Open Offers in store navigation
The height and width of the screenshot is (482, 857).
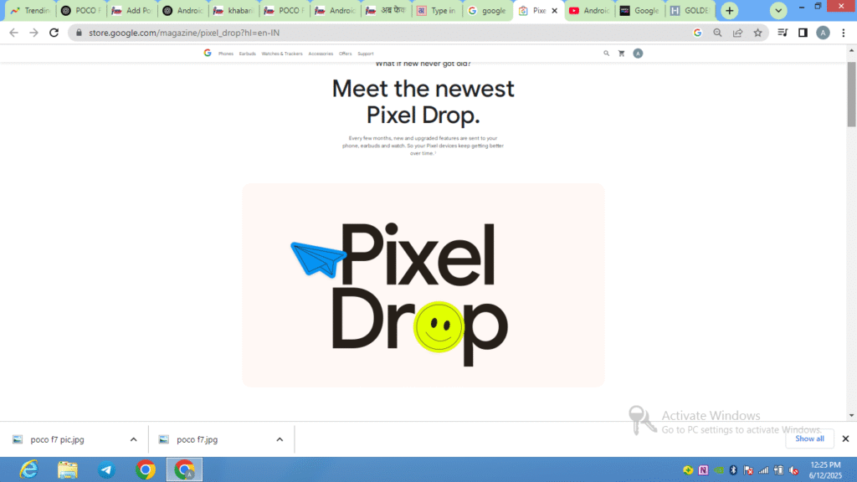point(346,54)
